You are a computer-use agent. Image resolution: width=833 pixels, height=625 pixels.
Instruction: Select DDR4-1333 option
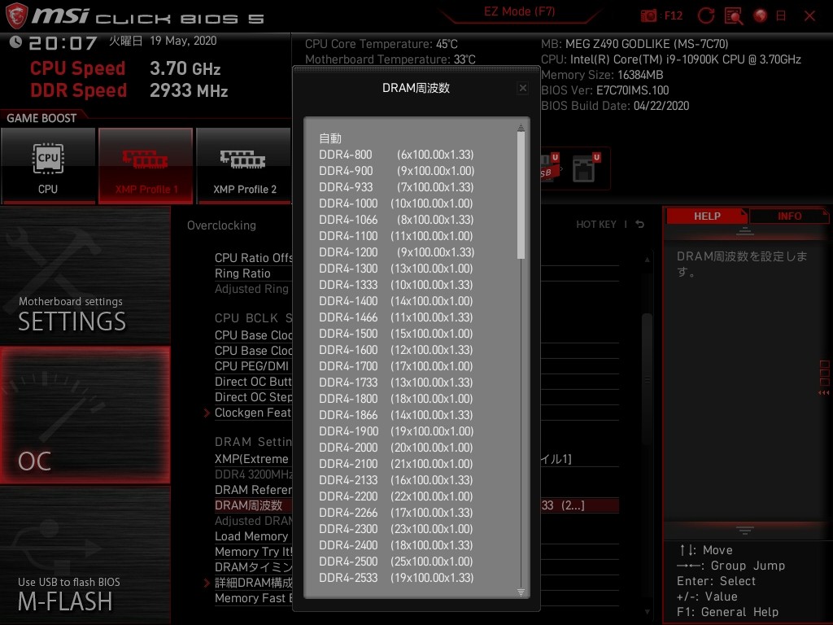click(x=396, y=285)
